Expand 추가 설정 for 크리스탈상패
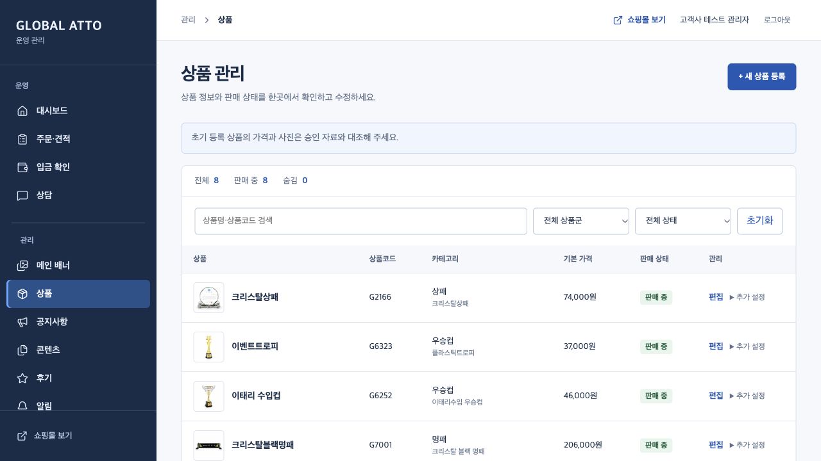Image resolution: width=821 pixels, height=461 pixels. [747, 297]
